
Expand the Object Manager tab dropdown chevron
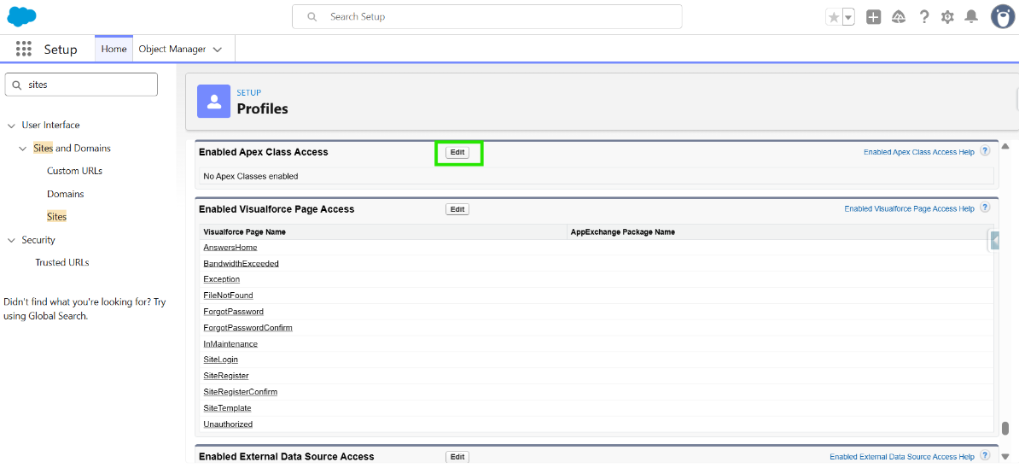pos(218,50)
